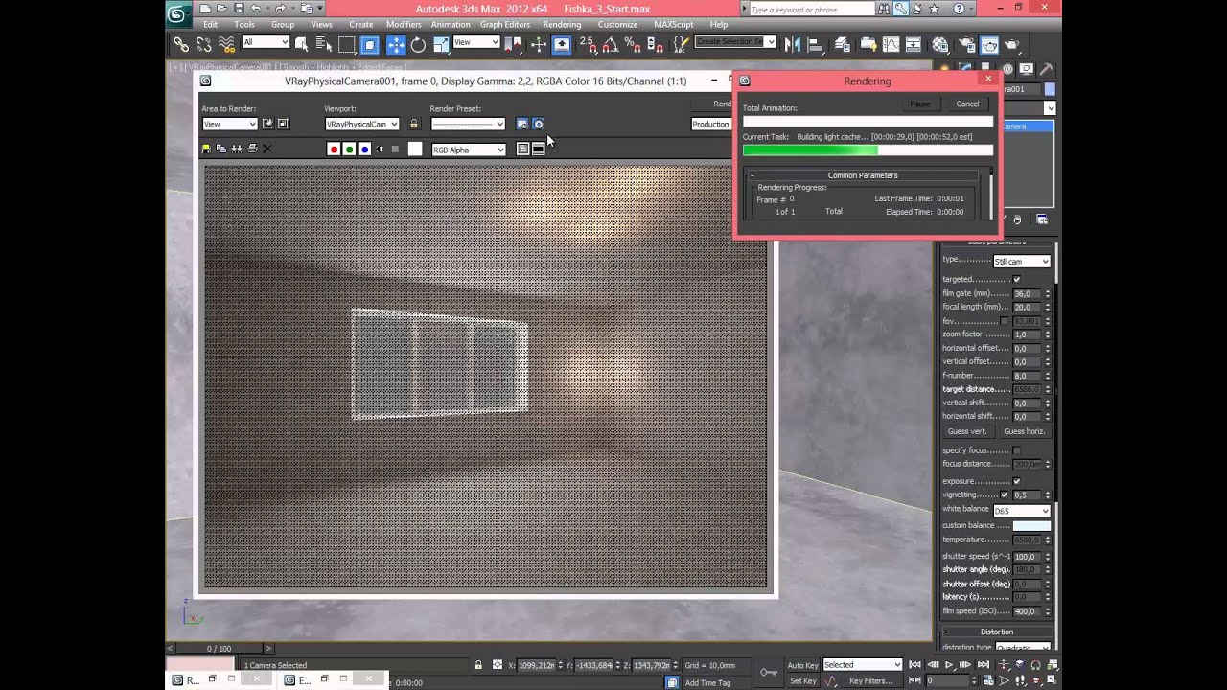Toggle the red channel in frame window
Screen dimensions: 1227x690
click(x=334, y=149)
